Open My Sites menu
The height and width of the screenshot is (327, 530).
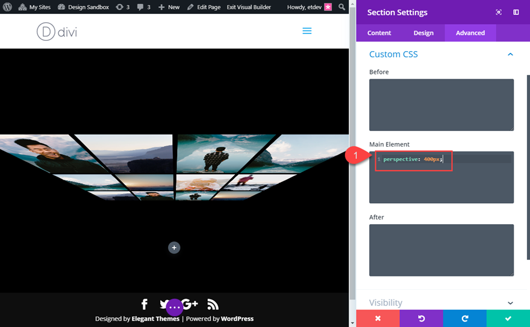tap(34, 7)
